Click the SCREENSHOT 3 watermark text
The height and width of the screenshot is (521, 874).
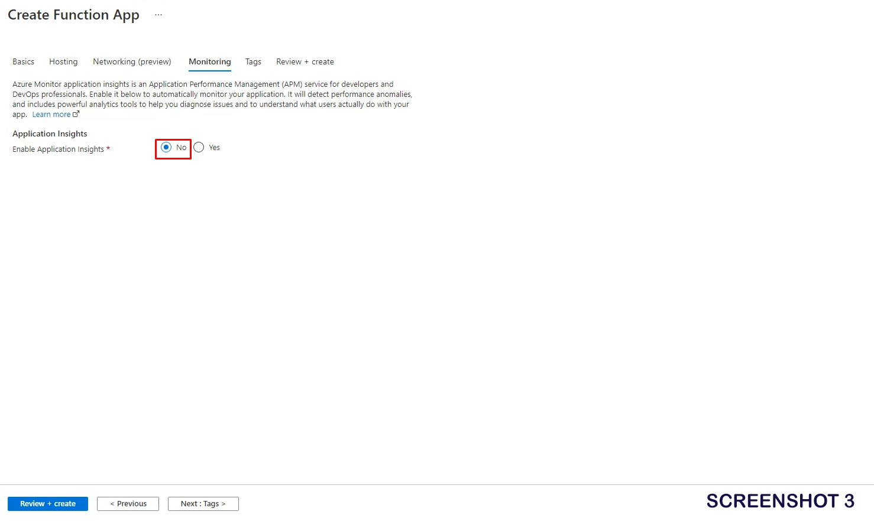pos(780,501)
